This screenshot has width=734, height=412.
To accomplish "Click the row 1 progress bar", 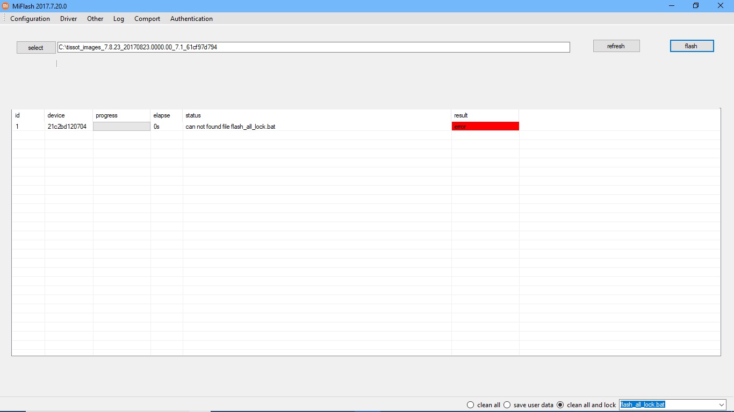I will point(122,127).
